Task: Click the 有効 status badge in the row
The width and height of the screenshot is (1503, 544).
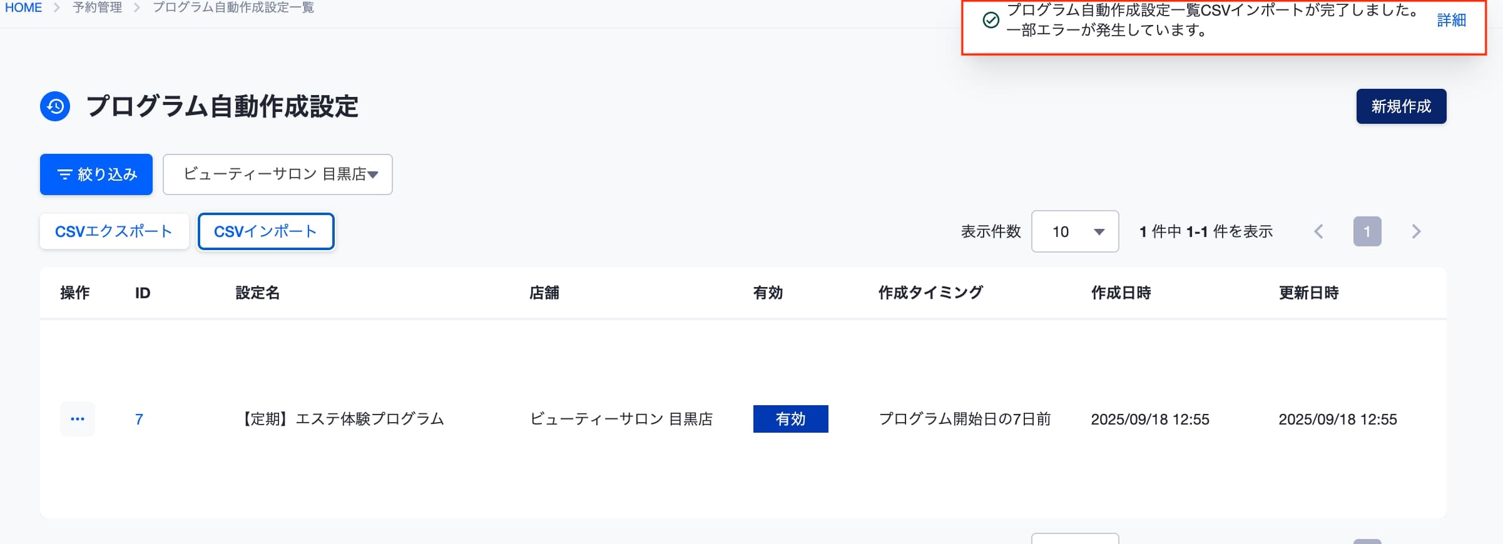Action: pyautogui.click(x=790, y=419)
